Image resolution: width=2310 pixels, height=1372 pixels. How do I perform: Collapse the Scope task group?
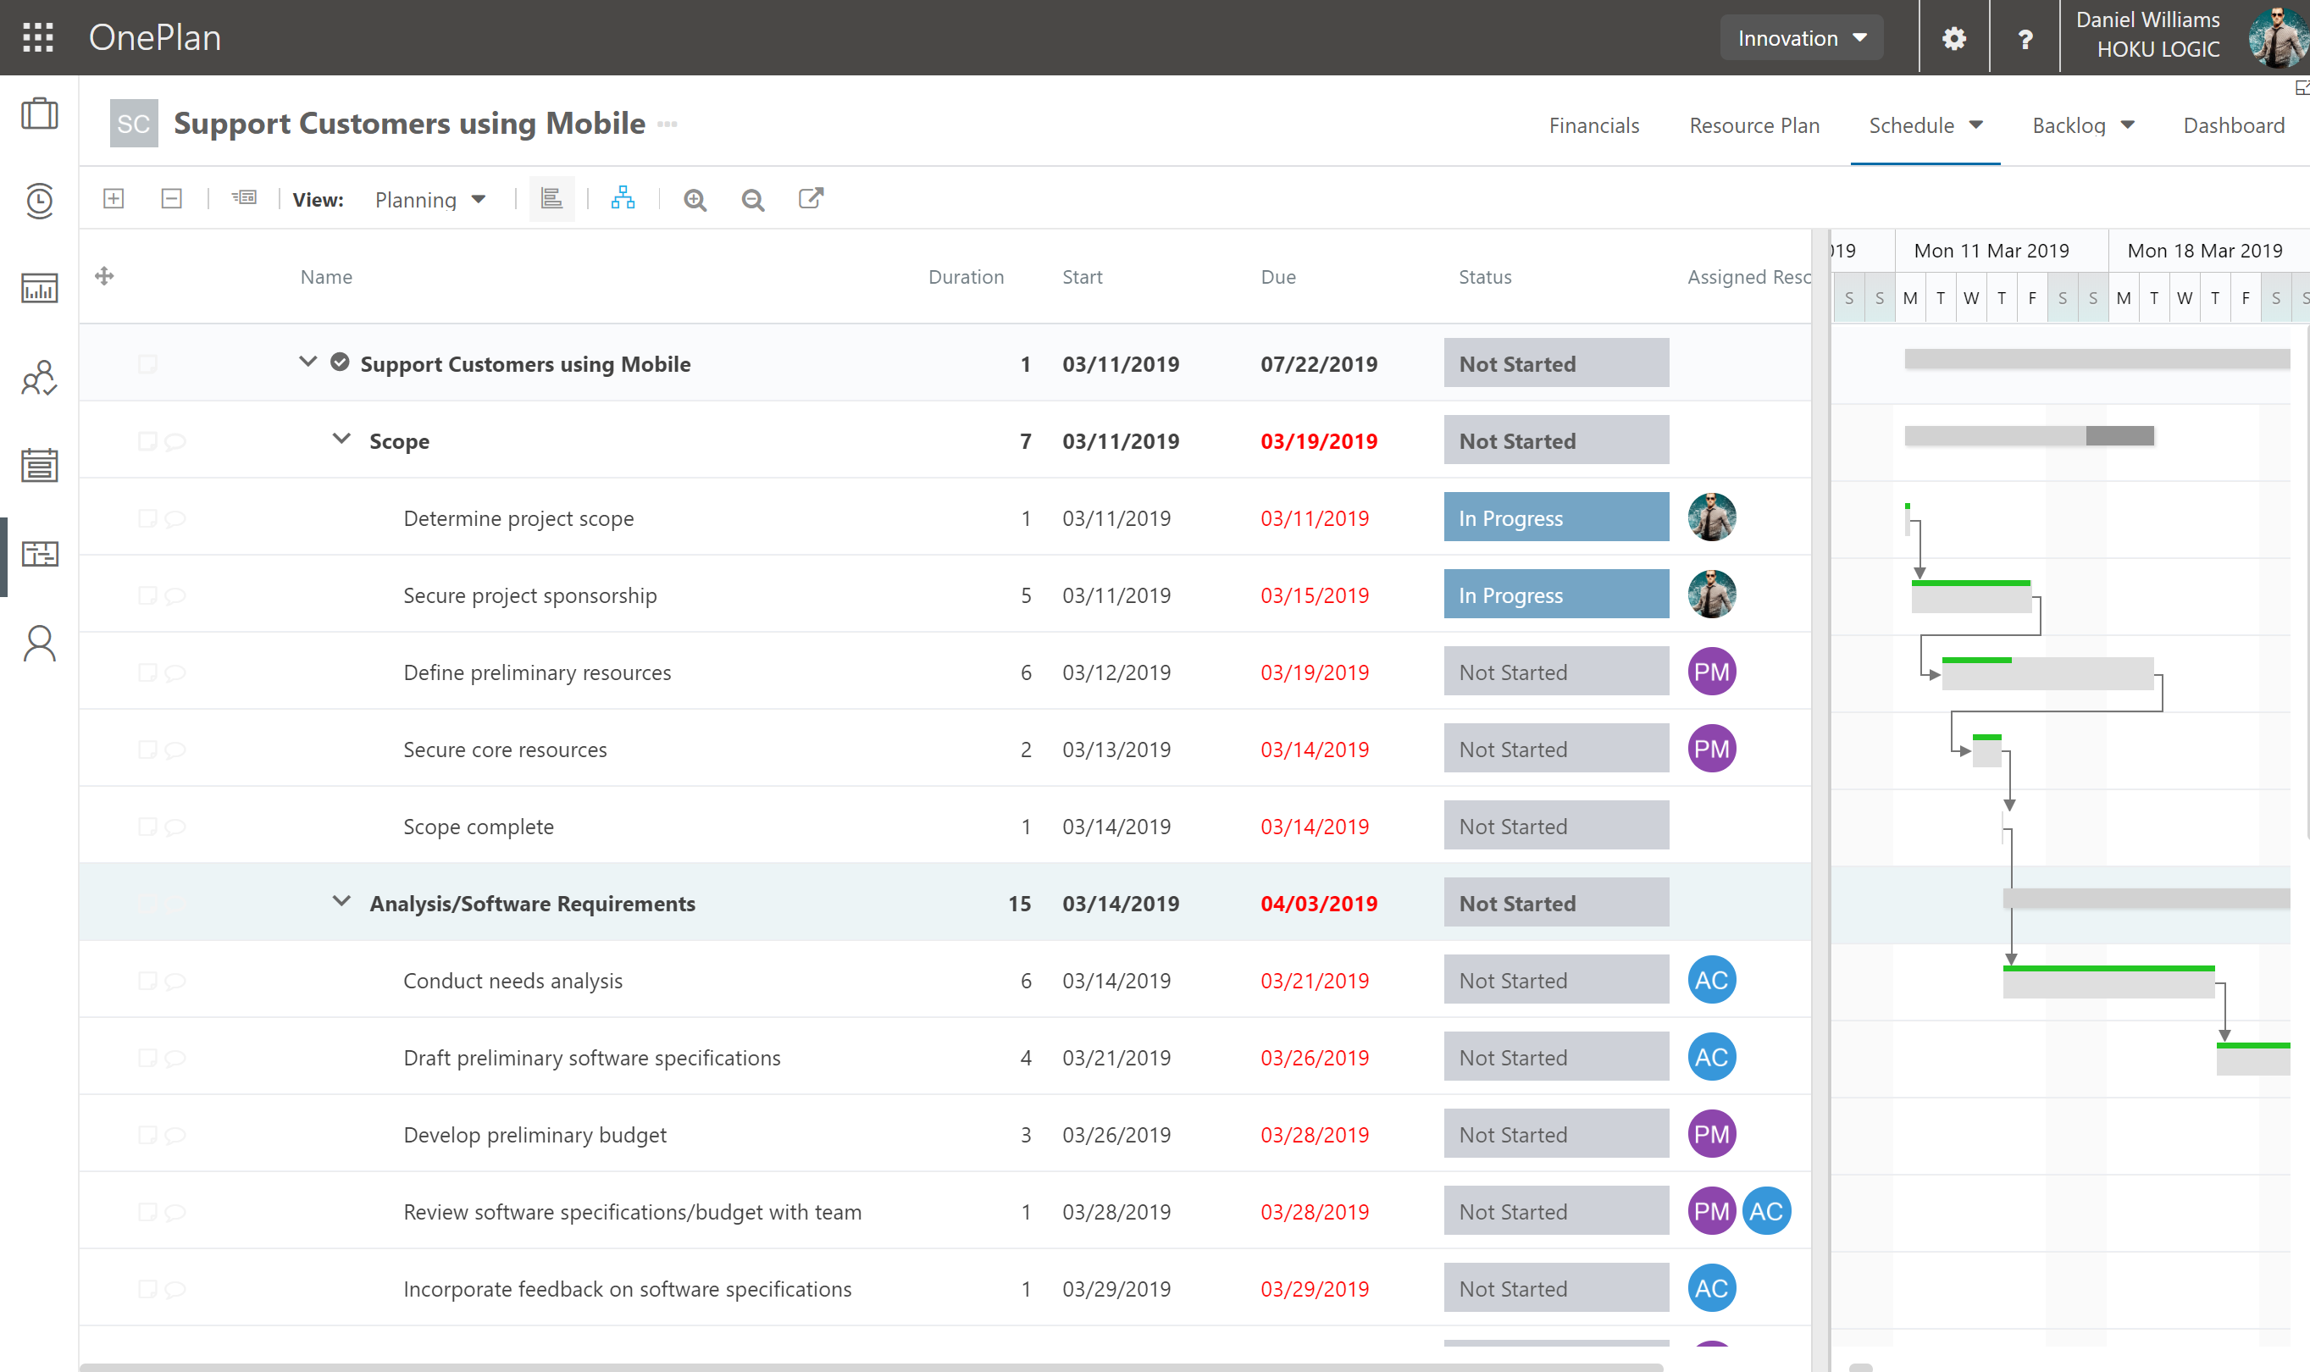341,440
